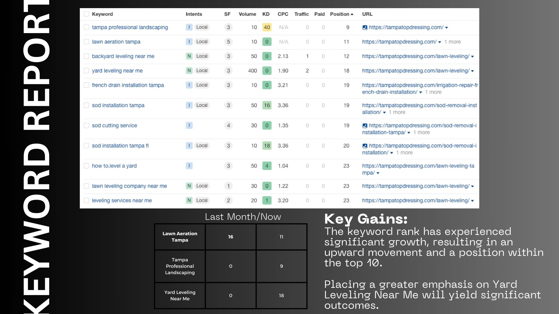Sort the table by the Volume column header
Image resolution: width=559 pixels, height=314 pixels.
point(247,14)
